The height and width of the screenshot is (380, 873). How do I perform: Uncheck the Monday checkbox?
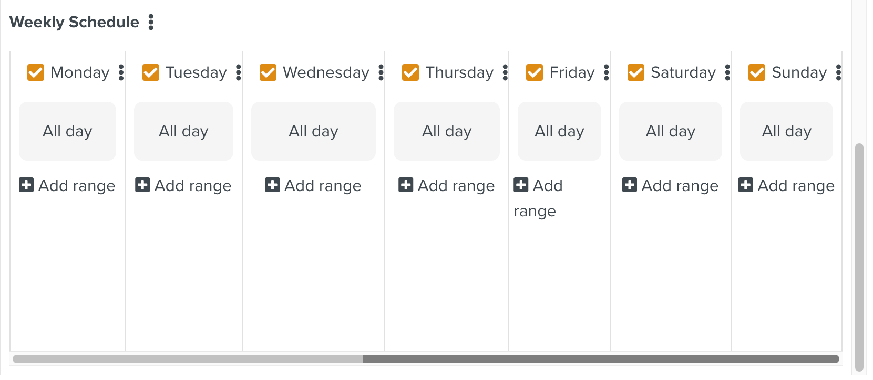coord(36,72)
